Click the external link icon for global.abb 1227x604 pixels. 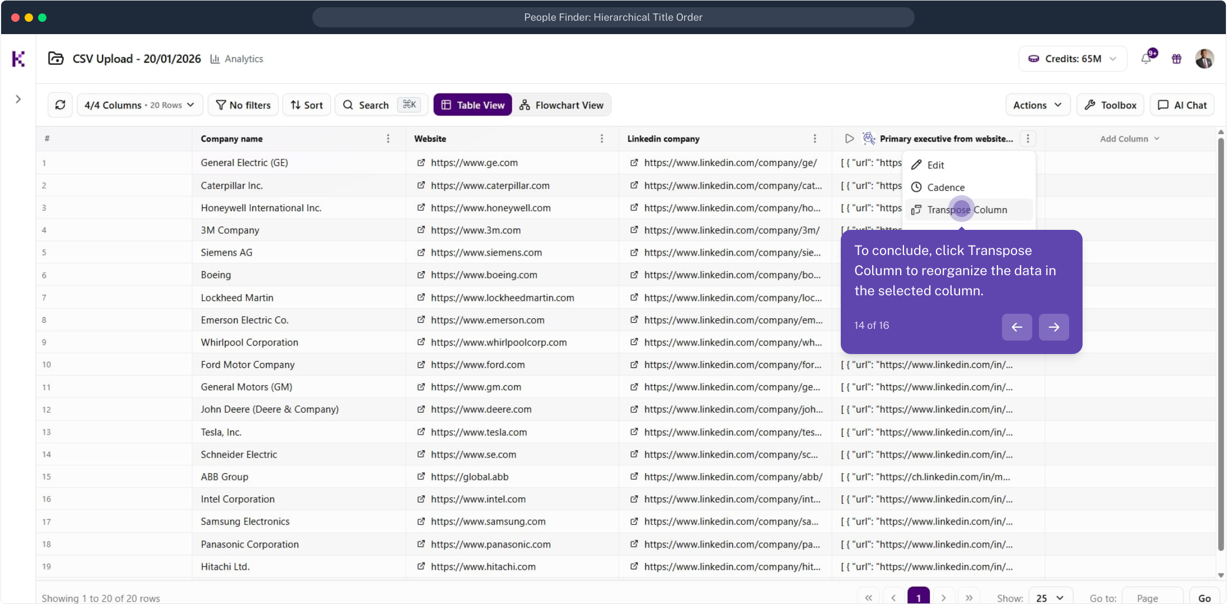(x=421, y=476)
